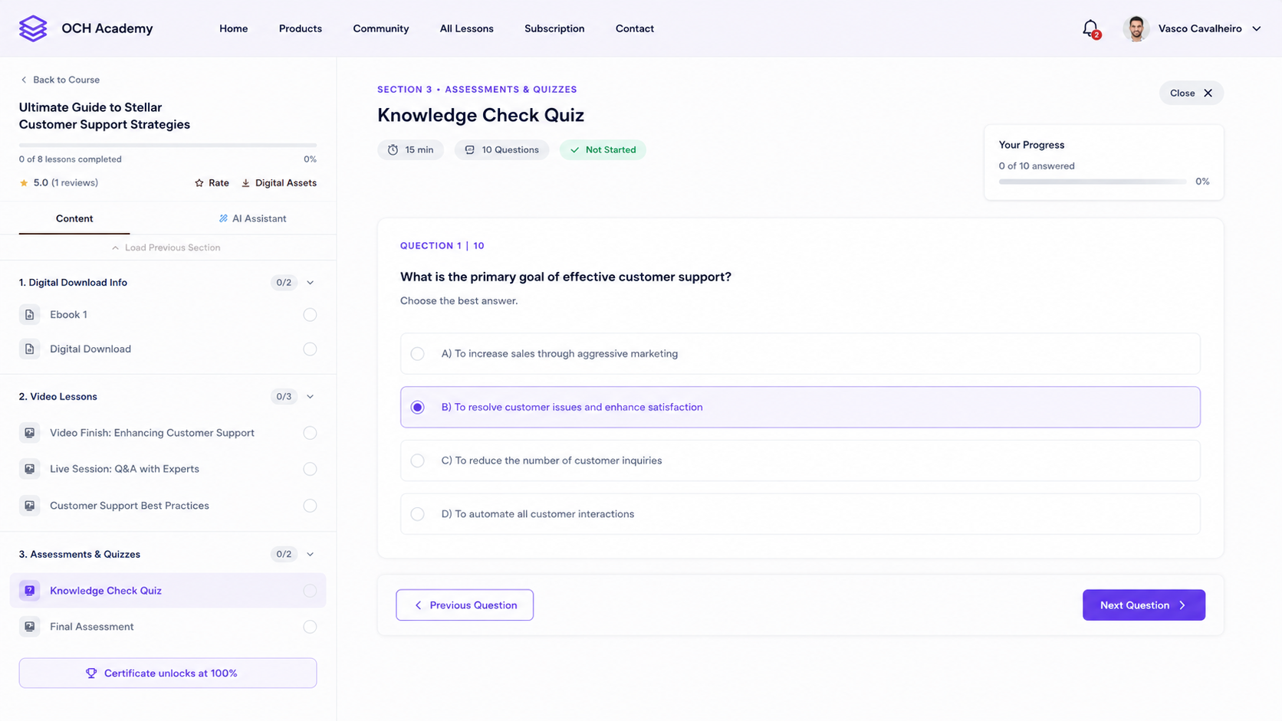Mark Digital Download lesson complete circle
The image size is (1282, 721).
310,349
